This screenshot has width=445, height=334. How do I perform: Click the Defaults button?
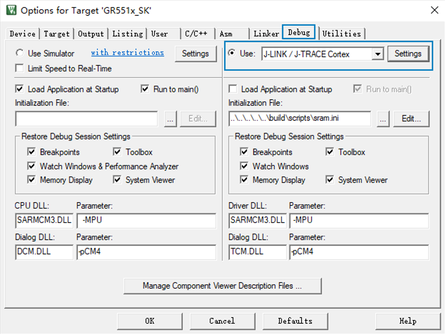[x=295, y=321]
